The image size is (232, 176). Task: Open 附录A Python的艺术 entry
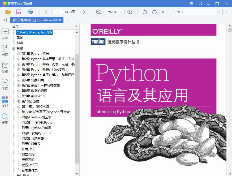[36, 117]
